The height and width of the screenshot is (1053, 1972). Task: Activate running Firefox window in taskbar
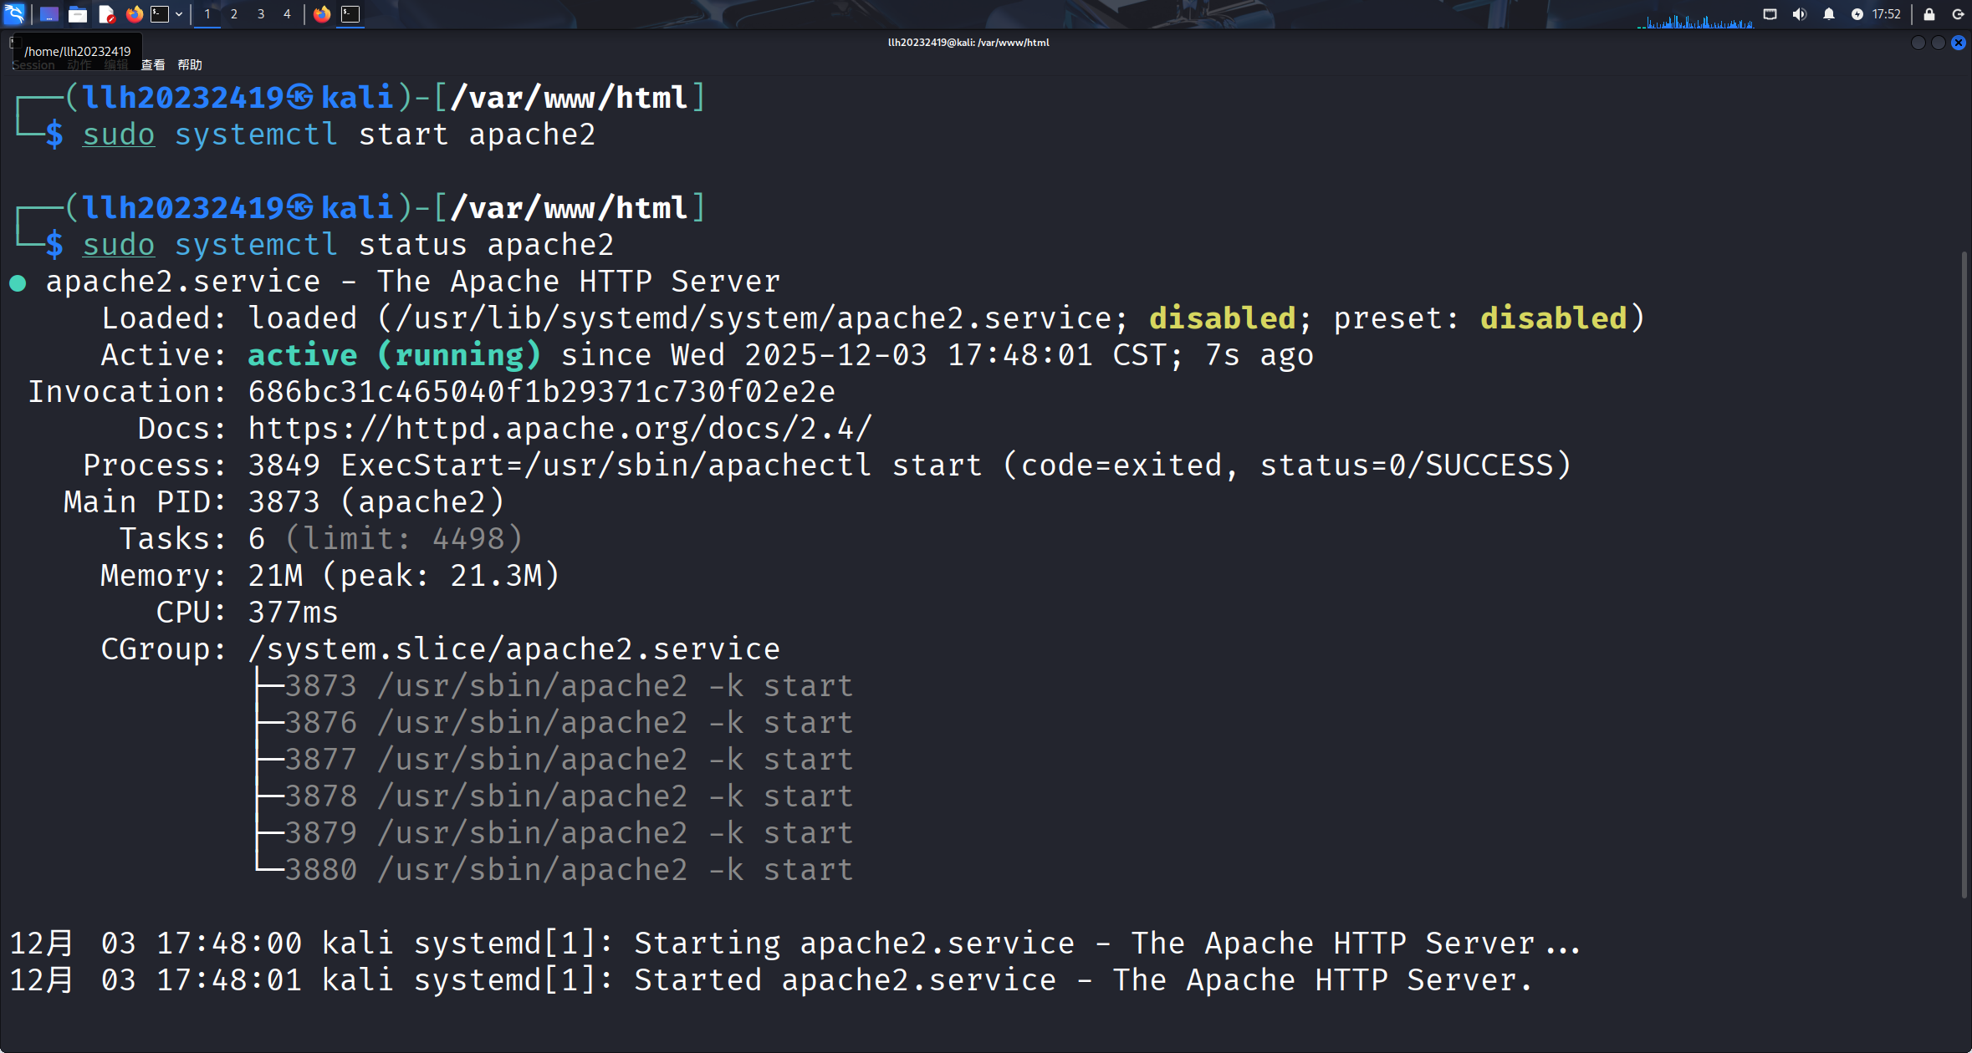coord(322,13)
